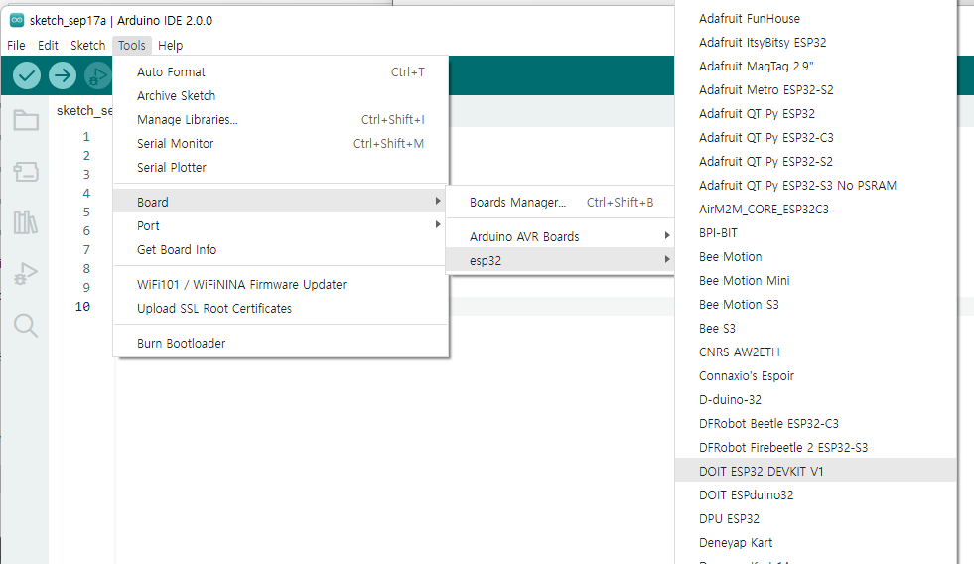Expand the Port submenu arrow
The height and width of the screenshot is (564, 974).
438,224
